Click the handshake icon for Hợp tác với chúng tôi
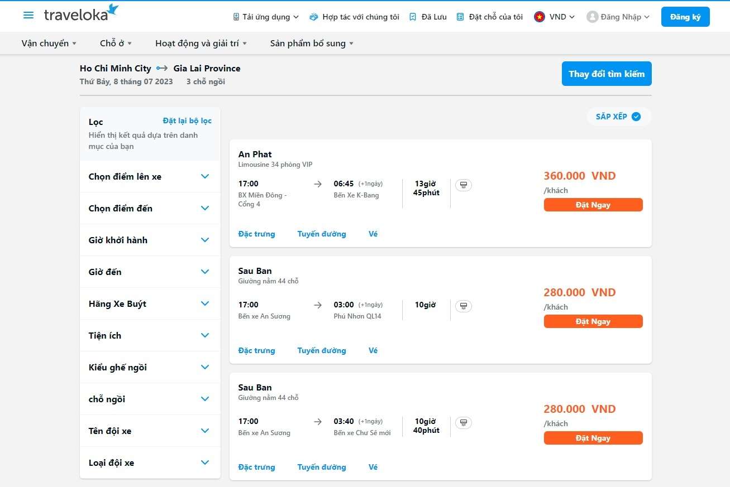 [313, 17]
